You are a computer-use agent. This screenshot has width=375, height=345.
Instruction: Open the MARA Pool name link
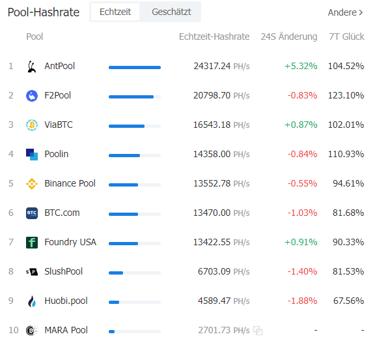coord(66,330)
